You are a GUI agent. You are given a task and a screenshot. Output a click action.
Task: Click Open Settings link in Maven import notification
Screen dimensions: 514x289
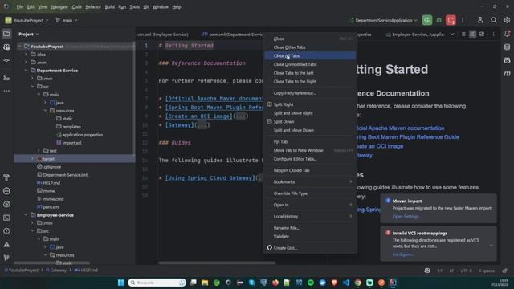(406, 216)
